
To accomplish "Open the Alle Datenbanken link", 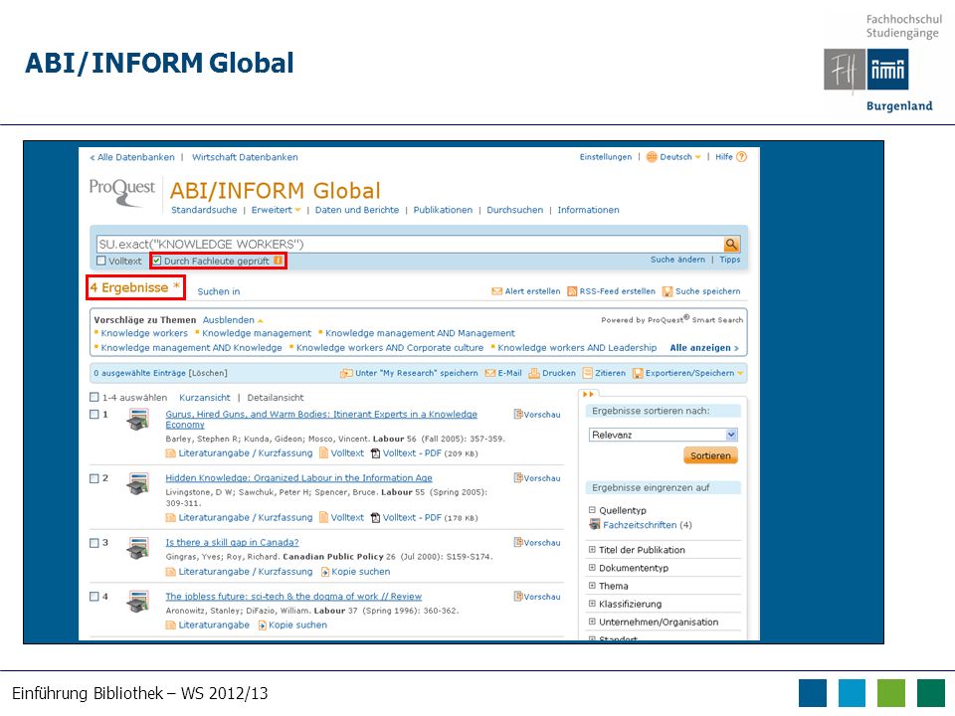I will point(132,157).
